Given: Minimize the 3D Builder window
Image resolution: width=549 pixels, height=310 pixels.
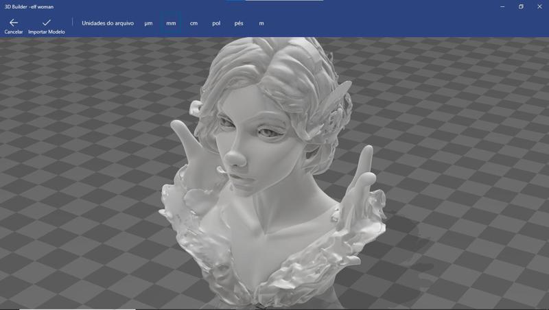Looking at the screenshot, I should 502,7.
